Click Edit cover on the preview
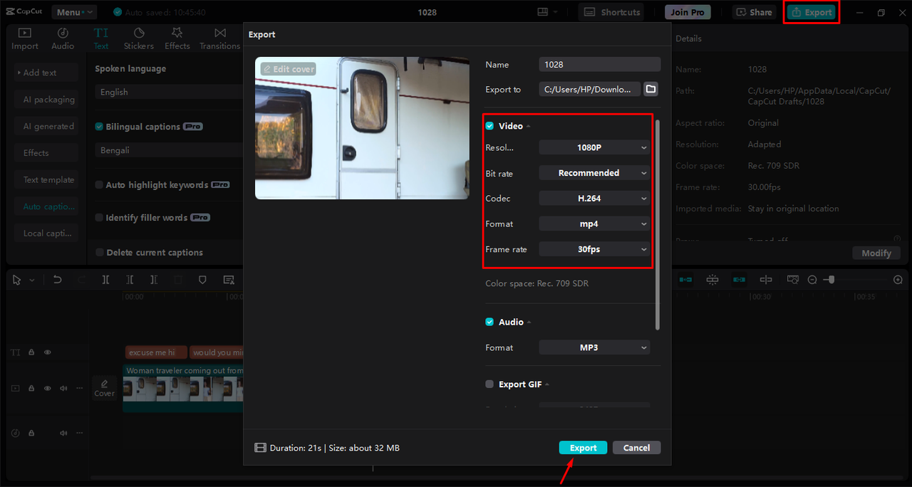 click(x=288, y=69)
